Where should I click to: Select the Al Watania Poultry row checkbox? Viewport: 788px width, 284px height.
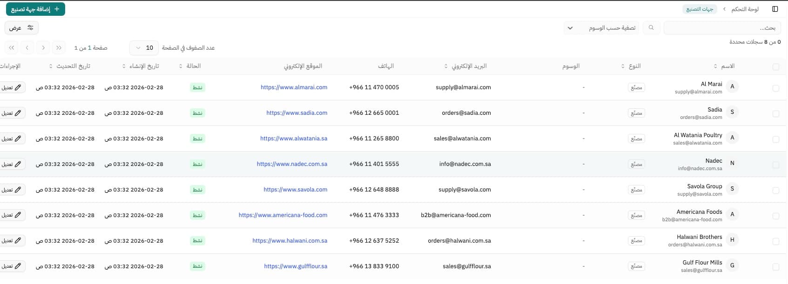tap(775, 139)
